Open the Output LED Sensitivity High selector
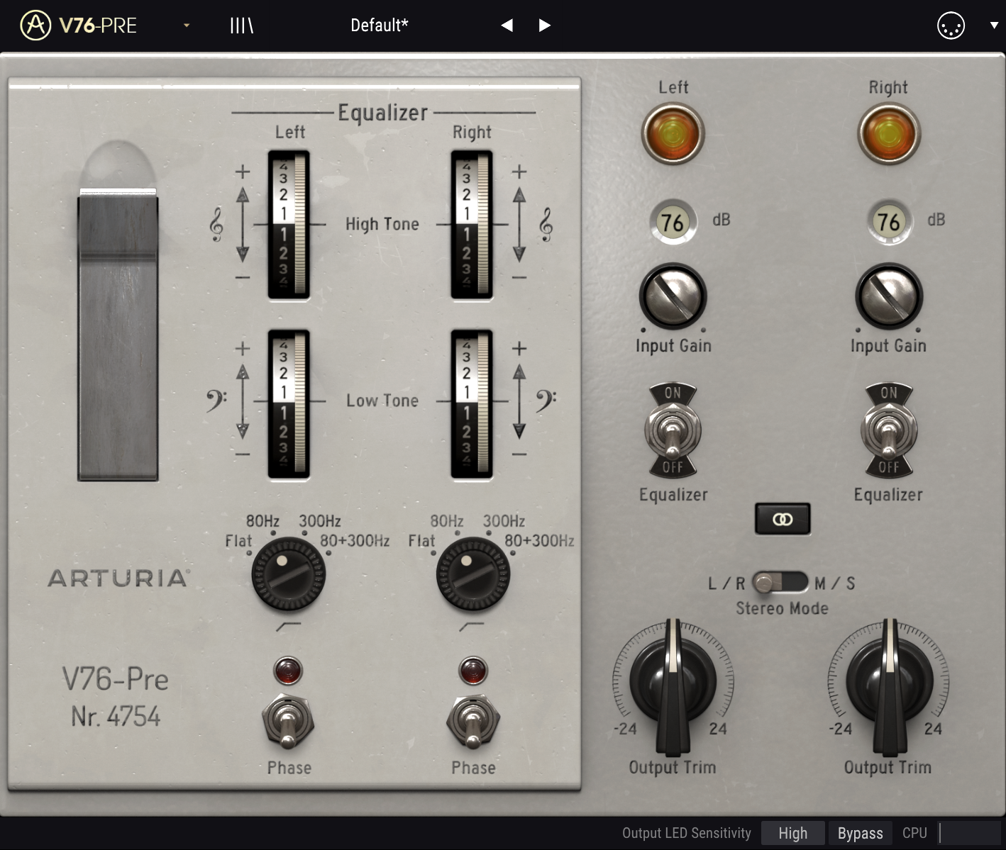This screenshot has height=850, width=1006. coord(792,833)
